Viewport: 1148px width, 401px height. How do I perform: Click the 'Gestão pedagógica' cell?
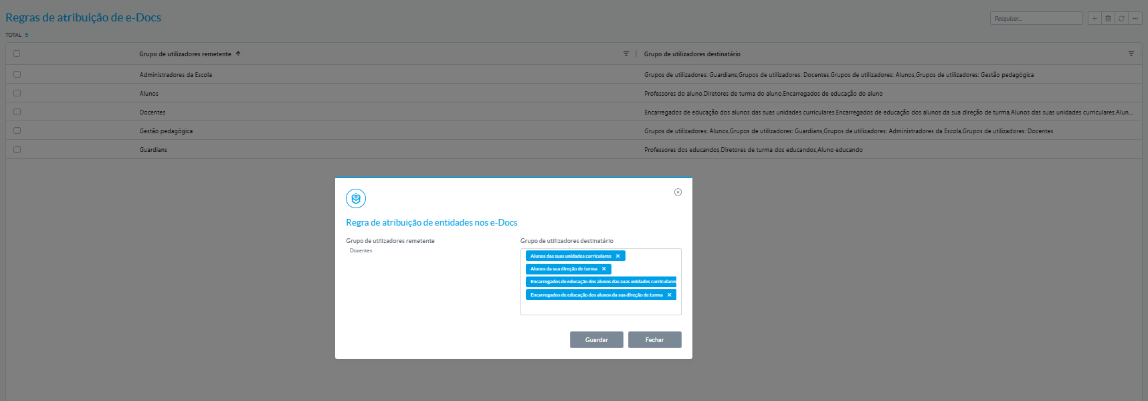click(166, 131)
